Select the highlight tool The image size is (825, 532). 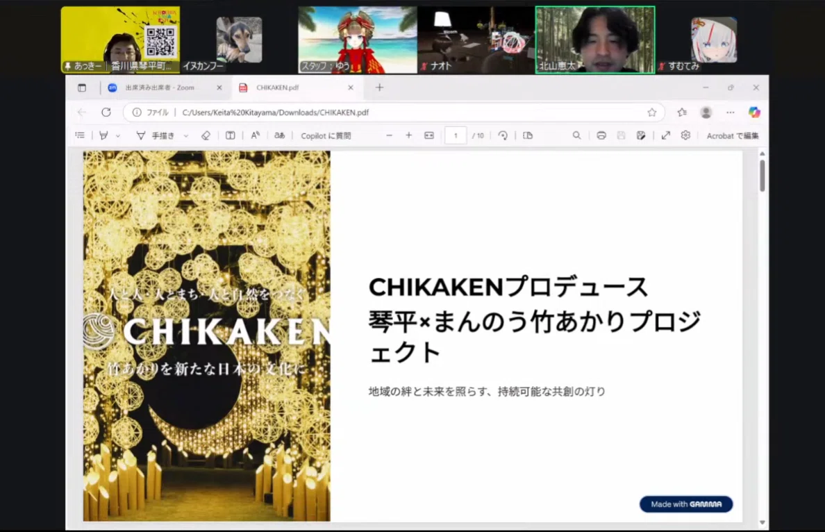click(x=103, y=135)
